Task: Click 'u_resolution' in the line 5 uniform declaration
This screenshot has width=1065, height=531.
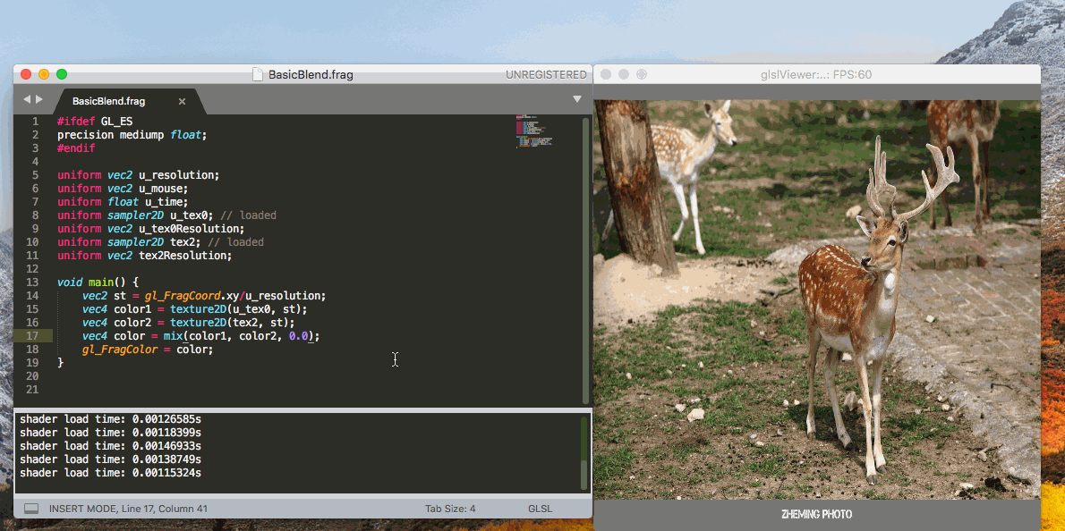Action: tap(176, 175)
